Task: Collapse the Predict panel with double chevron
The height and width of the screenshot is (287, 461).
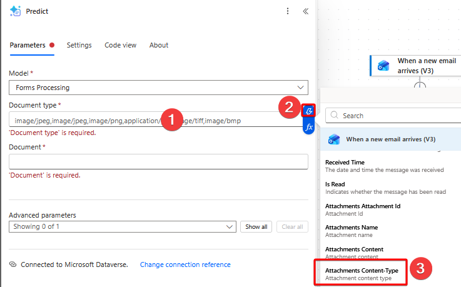Action: (306, 11)
